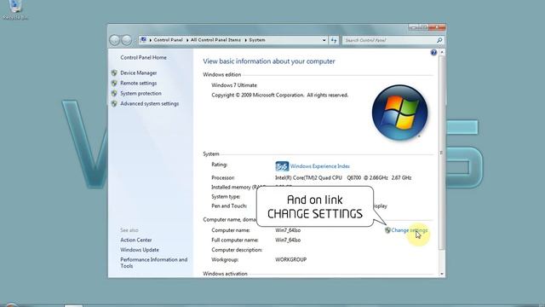
Task: Open Windows Update link
Action: tap(140, 250)
